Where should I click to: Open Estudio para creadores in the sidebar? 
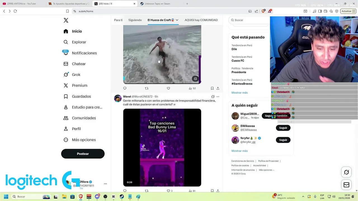[83, 107]
